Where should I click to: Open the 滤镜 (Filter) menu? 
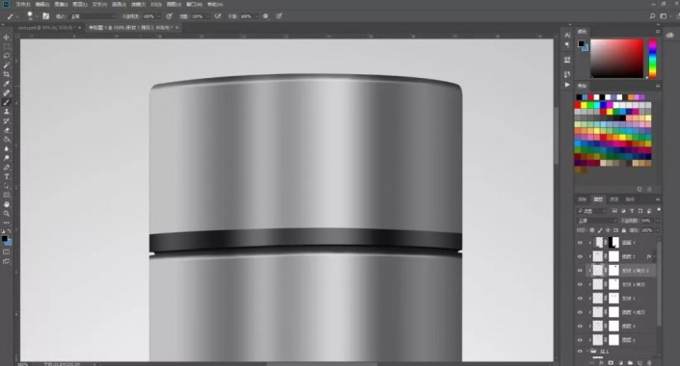tap(138, 4)
